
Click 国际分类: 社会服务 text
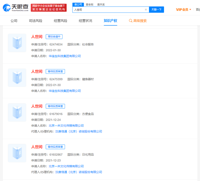click(x=81, y=44)
